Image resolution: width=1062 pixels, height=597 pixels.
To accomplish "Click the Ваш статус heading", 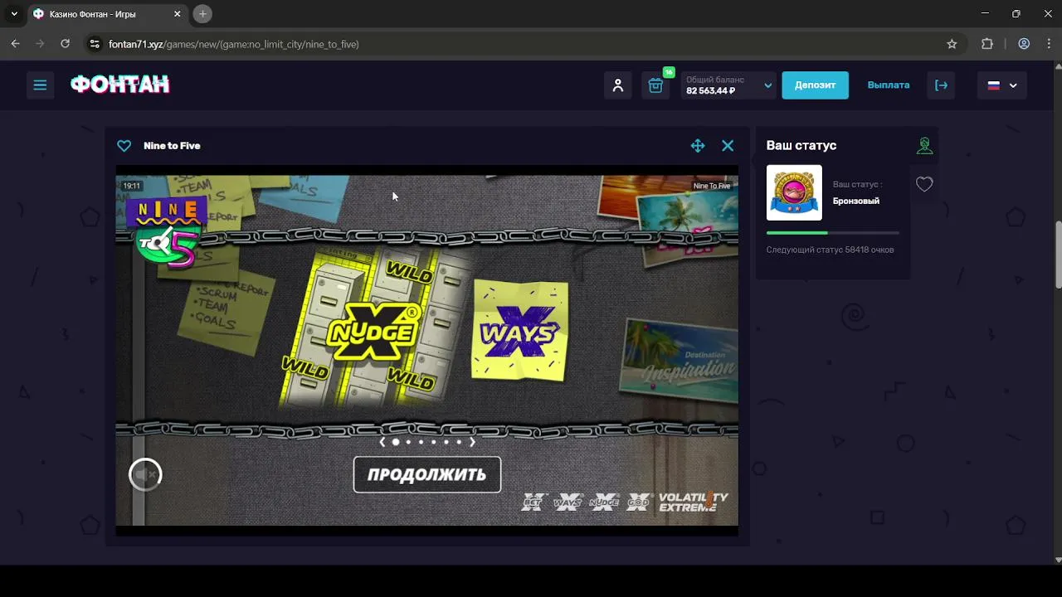I will 801,145.
